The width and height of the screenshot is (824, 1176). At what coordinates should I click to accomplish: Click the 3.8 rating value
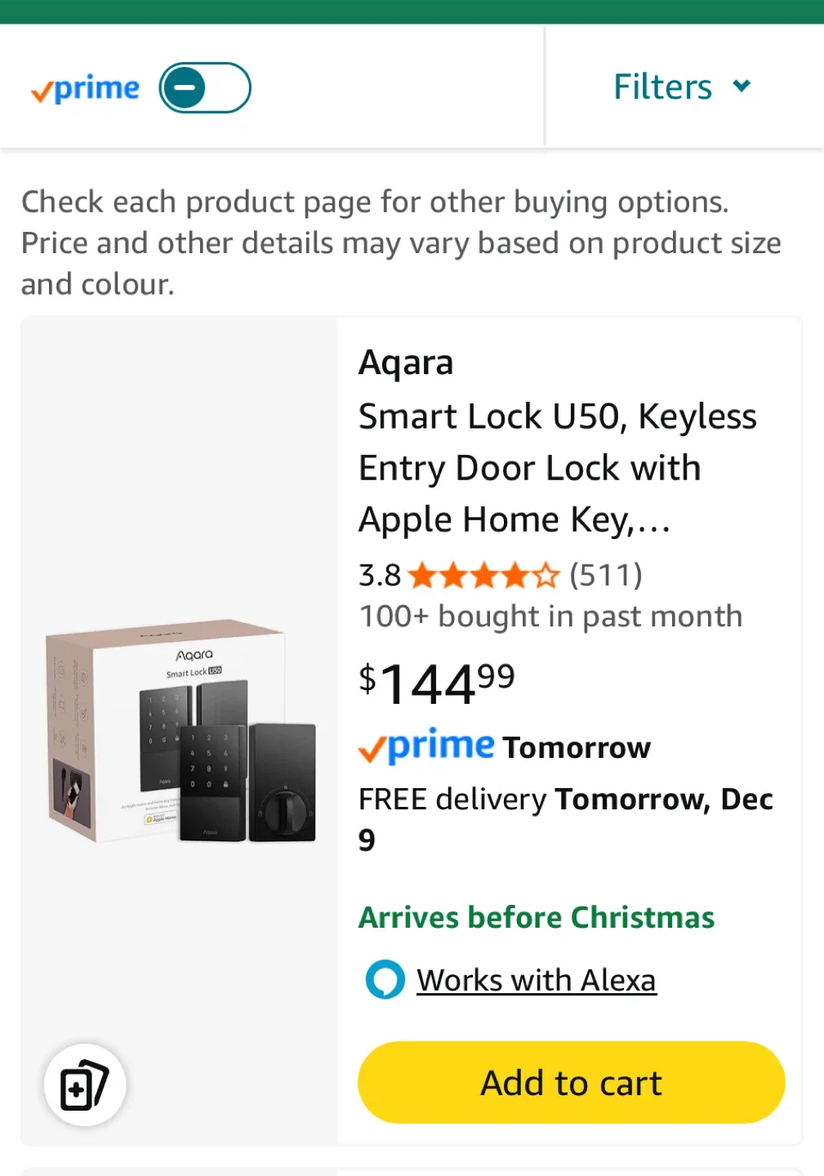coord(378,575)
